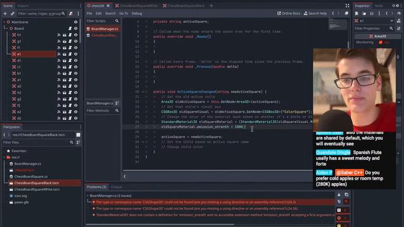Select pawn.glb file in FileSystem
404x227 pixels.
point(21,202)
